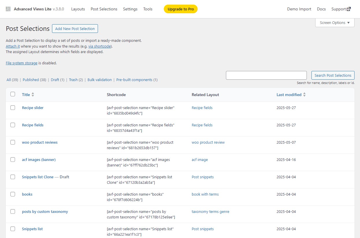
Task: Open the File system storage link
Action: 21,63
